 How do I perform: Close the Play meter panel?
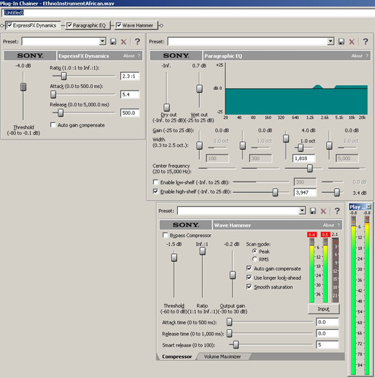click(x=369, y=207)
